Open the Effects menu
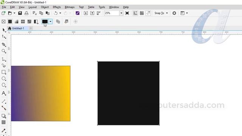 coord(57,7)
